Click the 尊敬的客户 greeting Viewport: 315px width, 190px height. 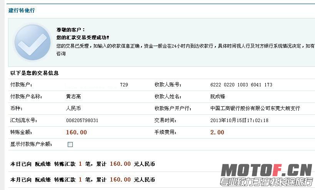71,30
